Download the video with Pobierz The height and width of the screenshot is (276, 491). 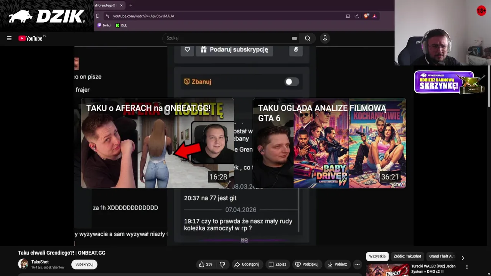click(x=337, y=264)
